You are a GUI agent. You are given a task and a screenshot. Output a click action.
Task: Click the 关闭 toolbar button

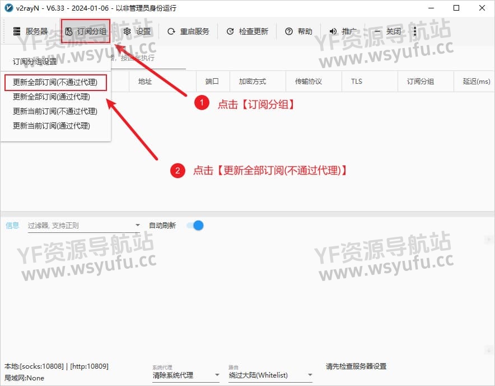[x=387, y=31]
